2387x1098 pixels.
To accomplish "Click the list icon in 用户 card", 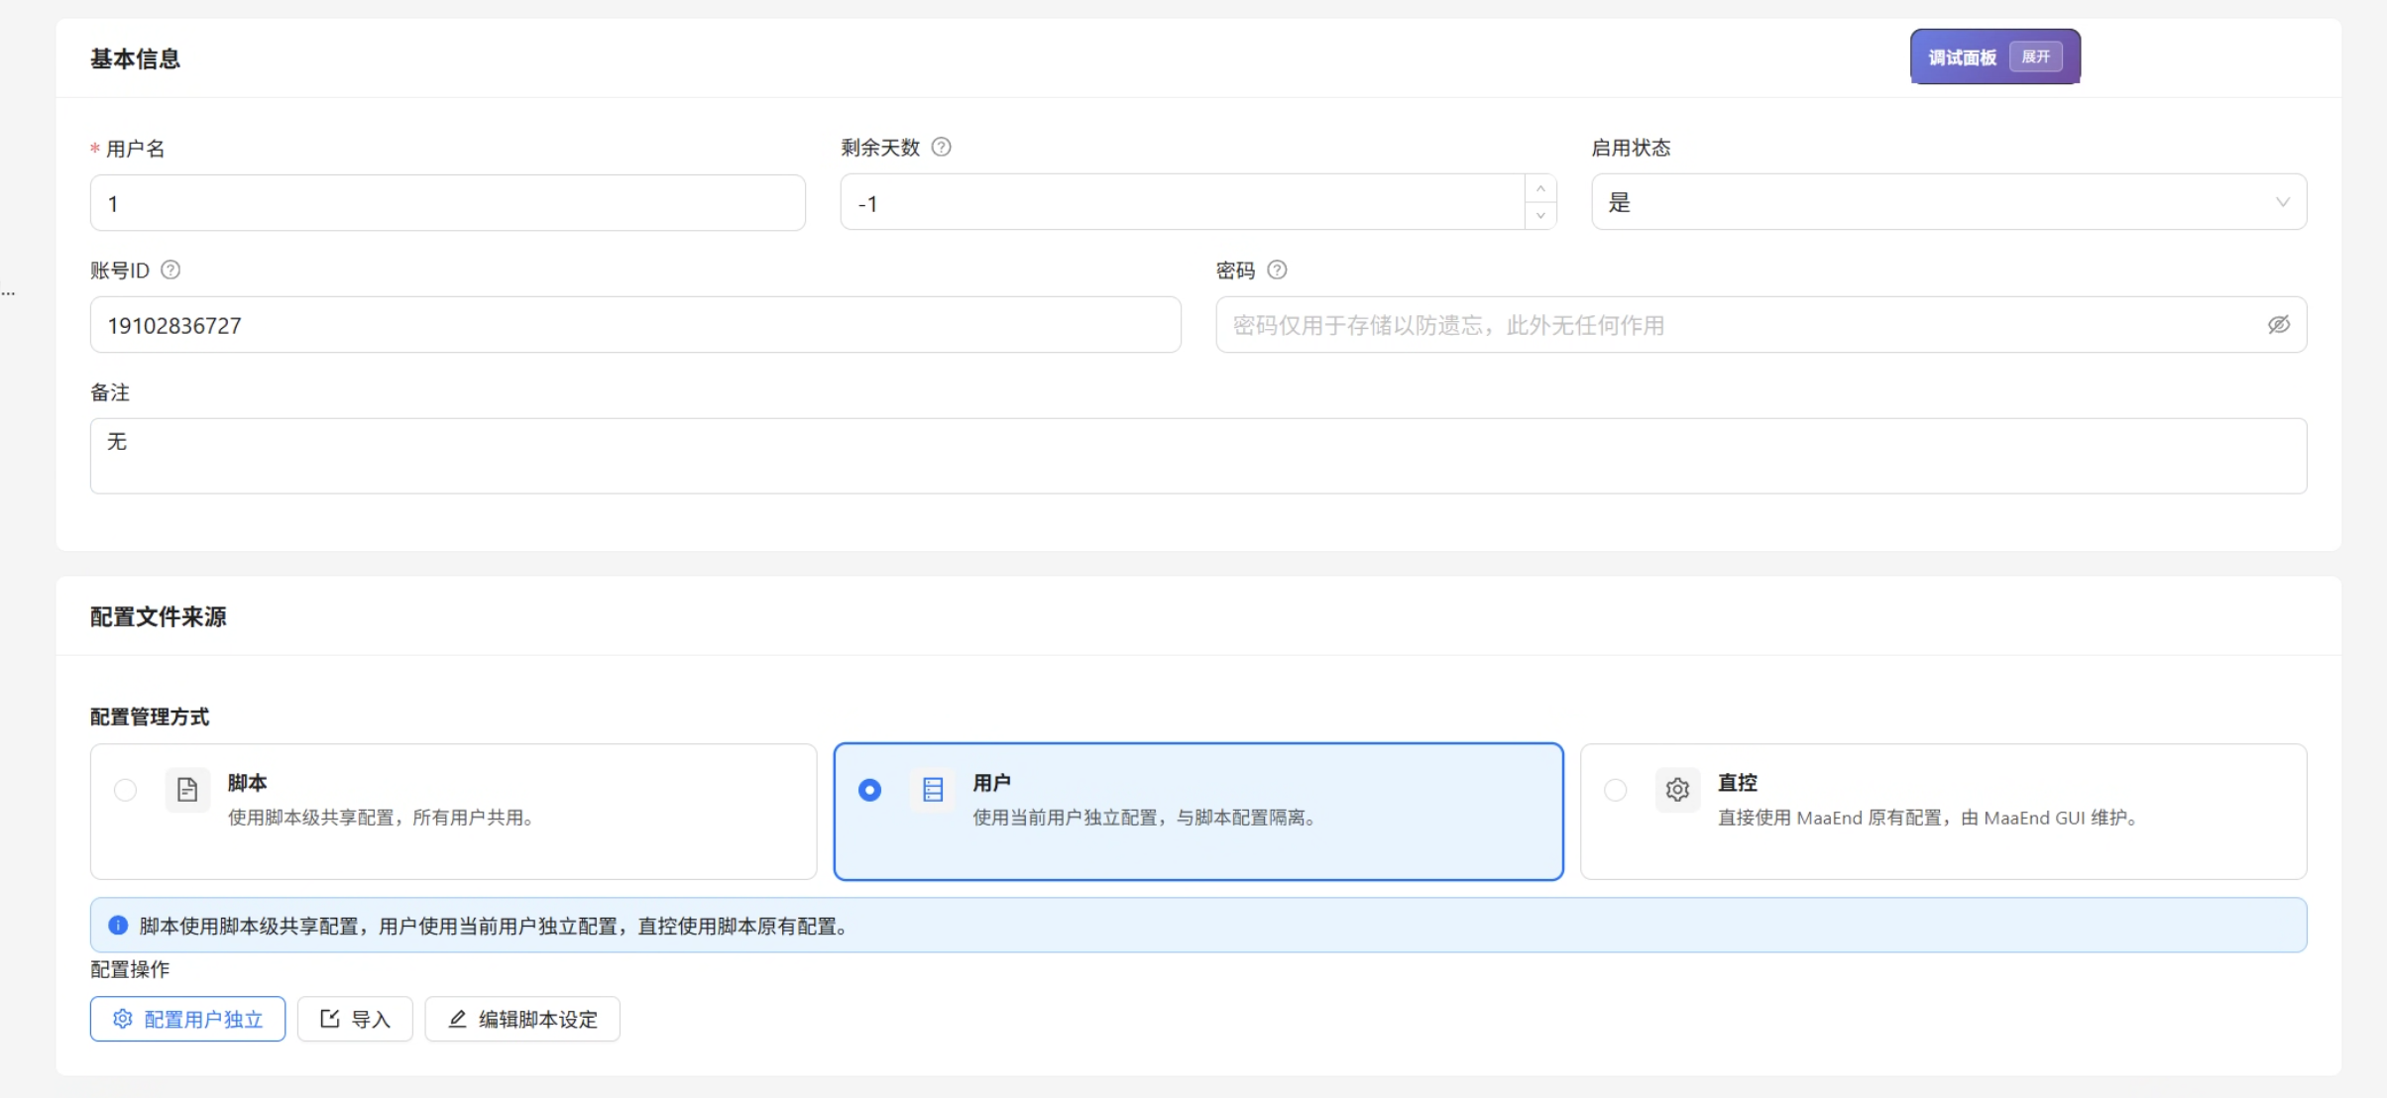I will coord(933,790).
